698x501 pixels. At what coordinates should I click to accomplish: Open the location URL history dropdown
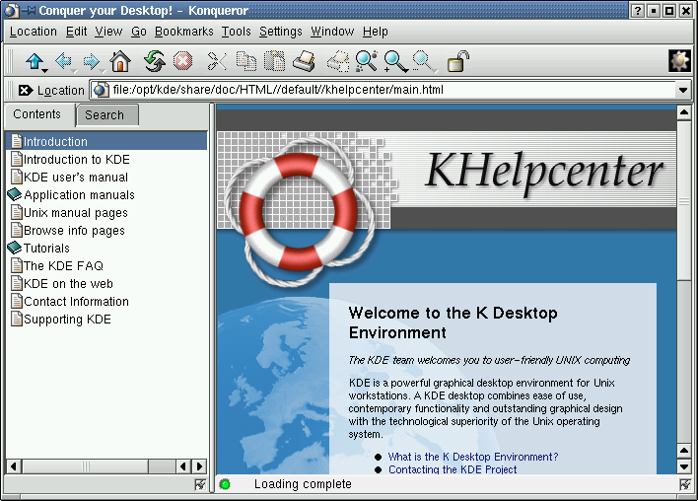pyautogui.click(x=683, y=90)
